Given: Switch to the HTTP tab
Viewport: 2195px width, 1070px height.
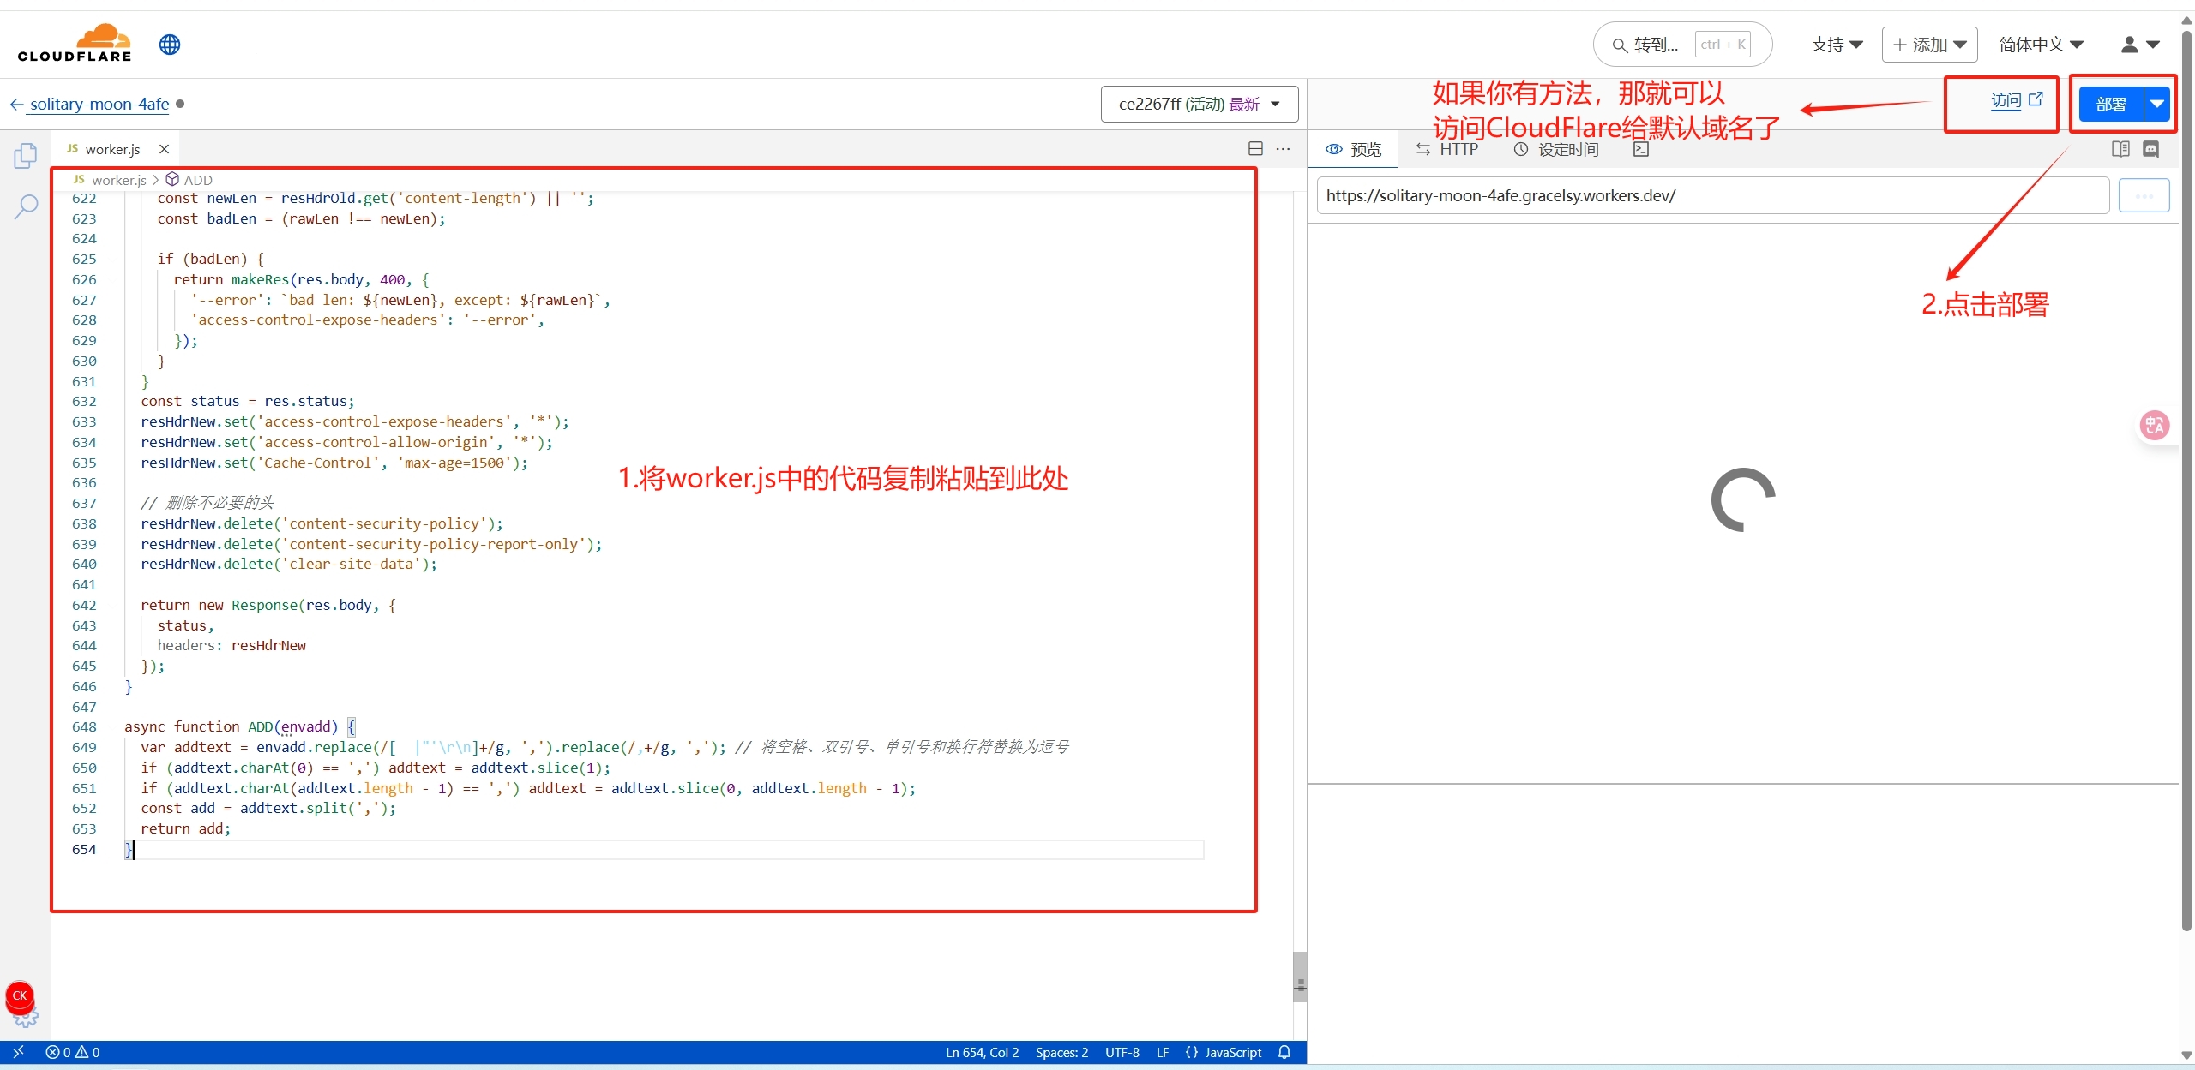Looking at the screenshot, I should 1447,149.
